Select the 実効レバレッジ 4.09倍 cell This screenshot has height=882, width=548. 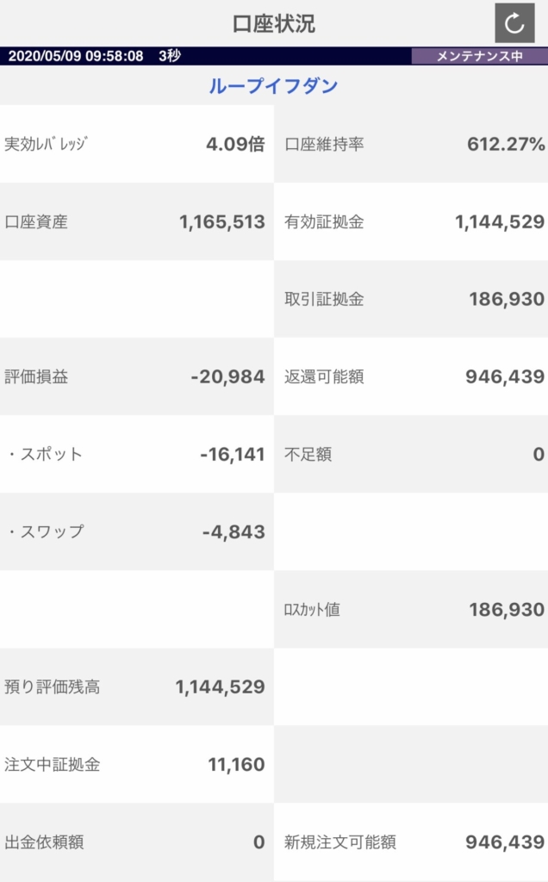137,144
